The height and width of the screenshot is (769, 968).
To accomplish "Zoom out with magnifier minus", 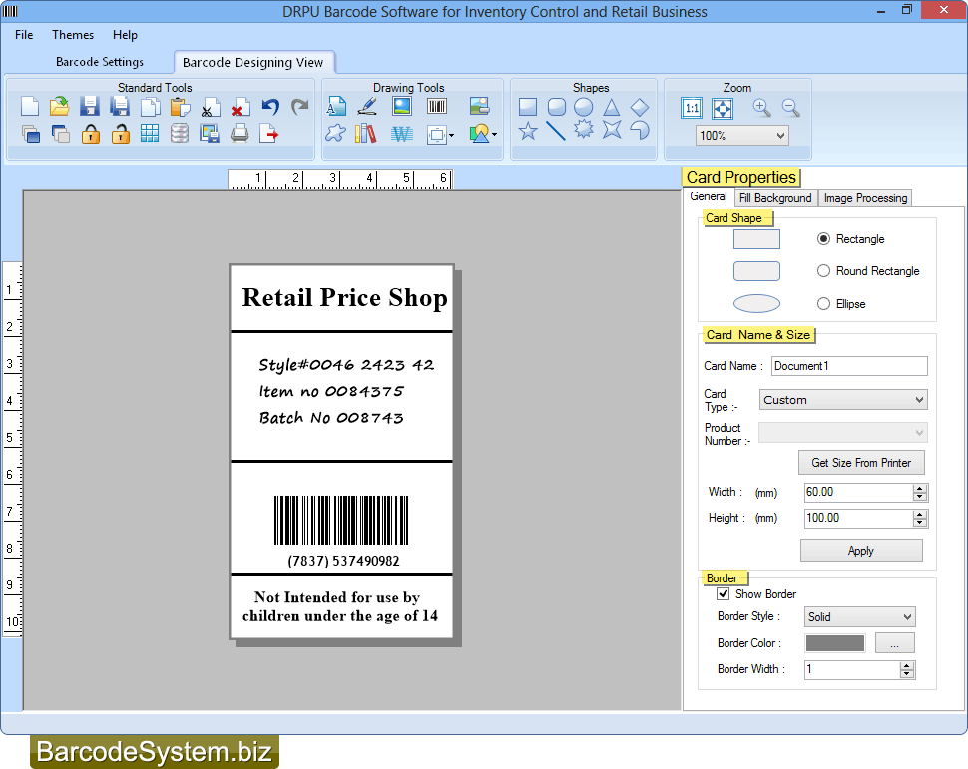I will 790,108.
